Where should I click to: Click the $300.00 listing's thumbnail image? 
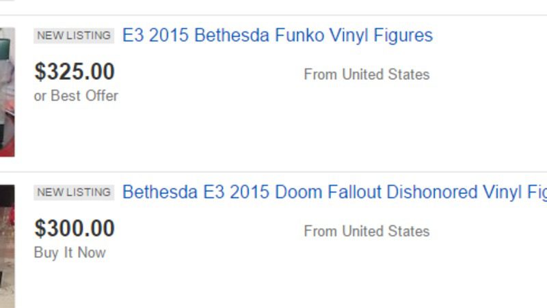click(x=7, y=246)
